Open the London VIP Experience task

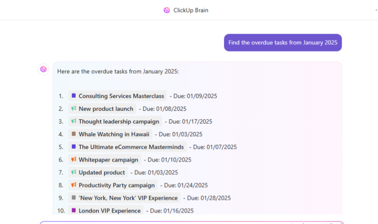(110, 210)
